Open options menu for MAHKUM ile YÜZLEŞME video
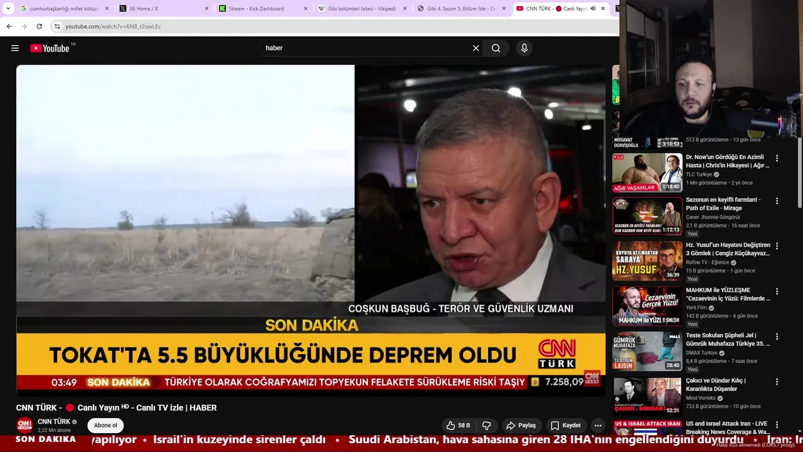Image resolution: width=803 pixels, height=452 pixels. [x=777, y=291]
